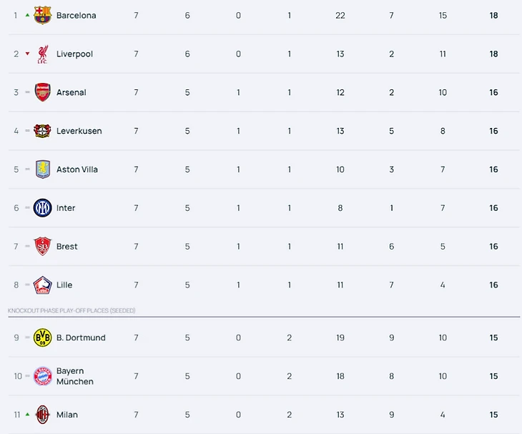Viewport: 522px width, 434px height.
Task: Select the Bayern München team name
Action: (x=74, y=376)
